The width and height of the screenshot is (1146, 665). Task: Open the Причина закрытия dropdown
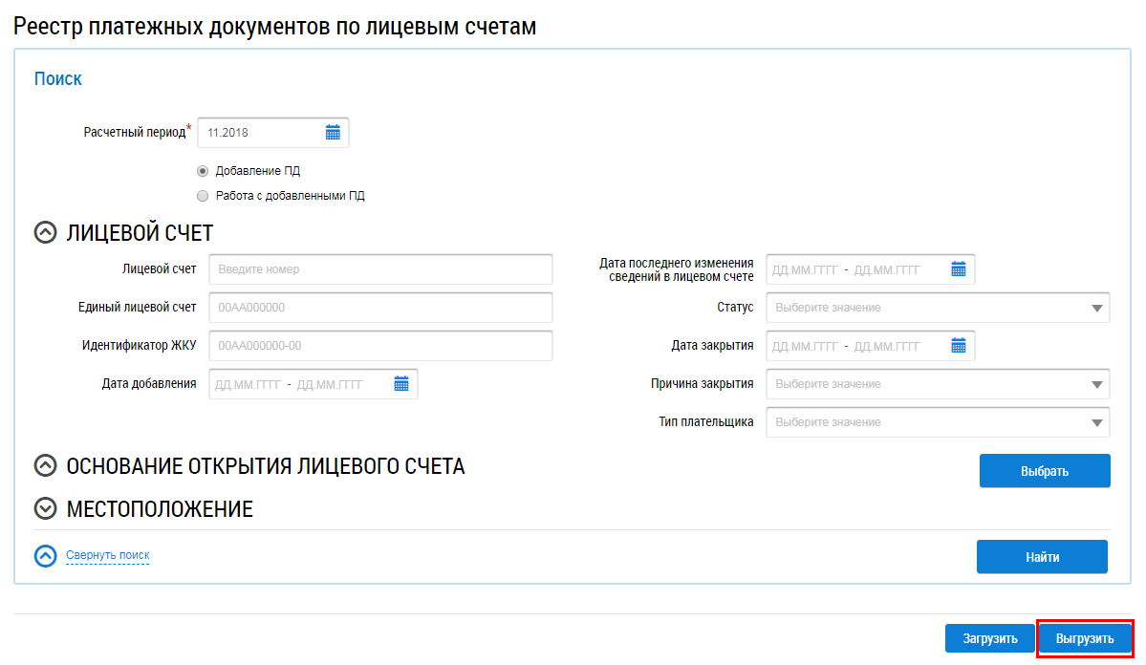click(x=938, y=384)
